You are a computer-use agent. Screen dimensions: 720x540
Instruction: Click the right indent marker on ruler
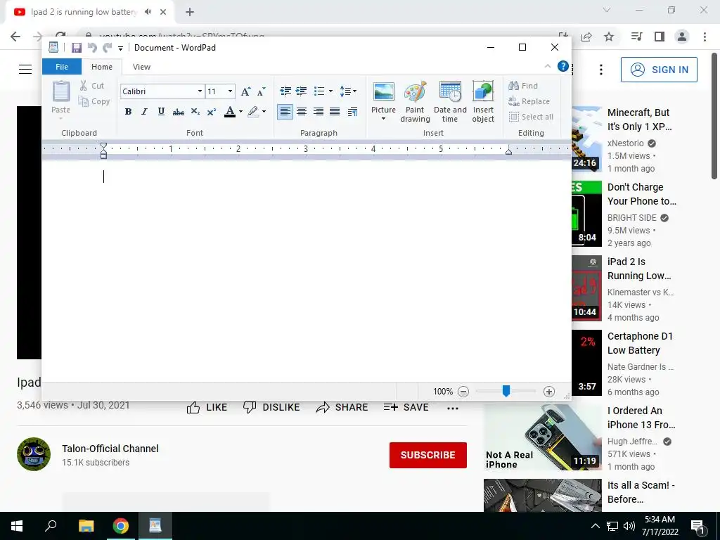point(509,150)
